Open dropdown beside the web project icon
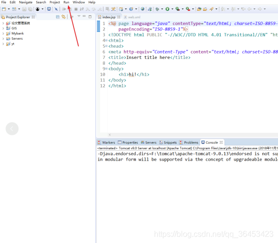 (x=126, y=9)
